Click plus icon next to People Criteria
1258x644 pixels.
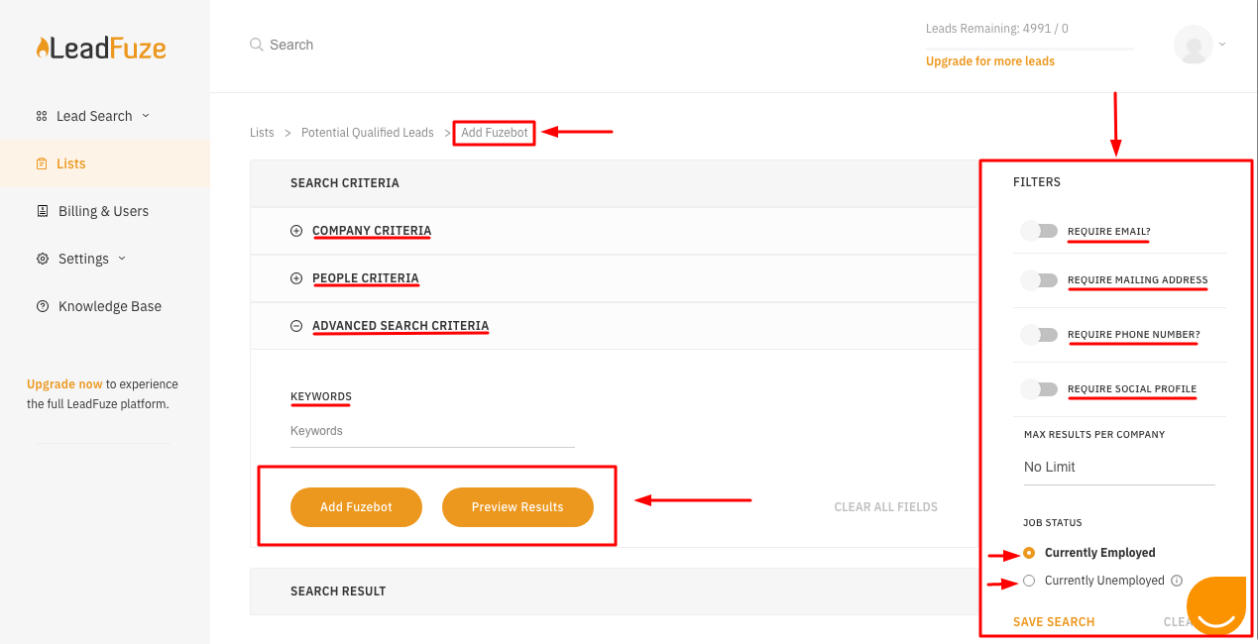pyautogui.click(x=296, y=278)
